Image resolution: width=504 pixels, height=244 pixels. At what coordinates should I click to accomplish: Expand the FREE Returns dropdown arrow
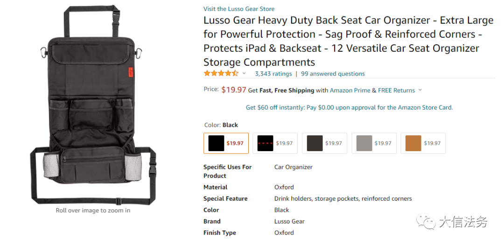pos(420,91)
